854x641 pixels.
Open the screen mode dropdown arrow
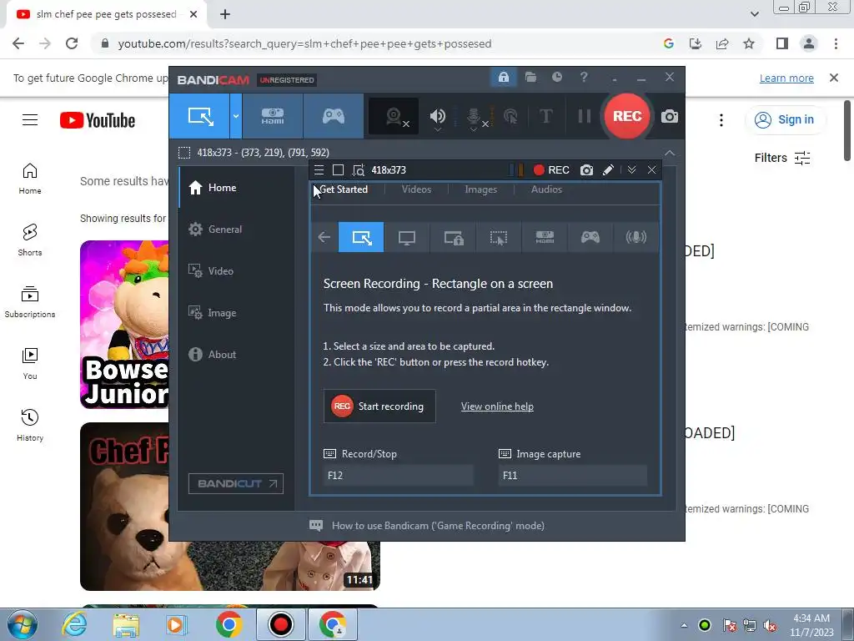(x=236, y=116)
